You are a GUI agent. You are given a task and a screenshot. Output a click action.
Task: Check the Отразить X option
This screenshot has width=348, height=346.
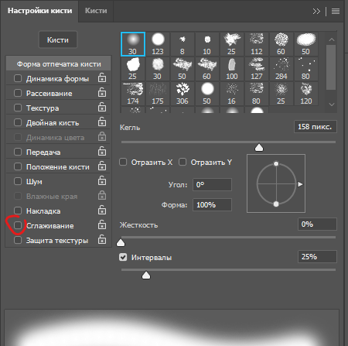[x=123, y=162]
